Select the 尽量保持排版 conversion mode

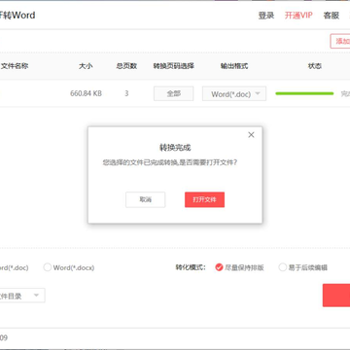coord(239,267)
